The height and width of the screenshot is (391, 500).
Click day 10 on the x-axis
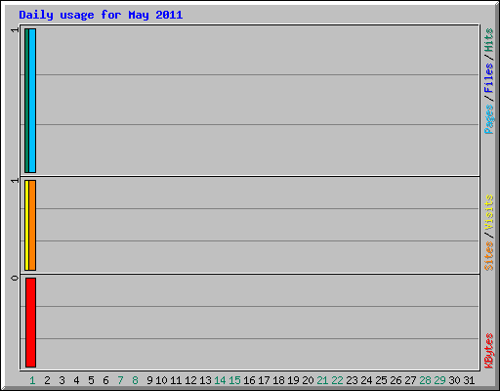click(x=161, y=380)
